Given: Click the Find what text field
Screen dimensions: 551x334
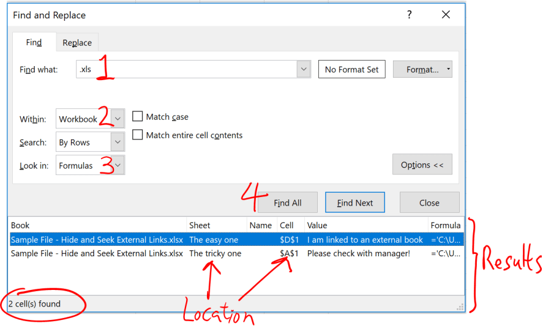Looking at the screenshot, I should tap(186, 69).
